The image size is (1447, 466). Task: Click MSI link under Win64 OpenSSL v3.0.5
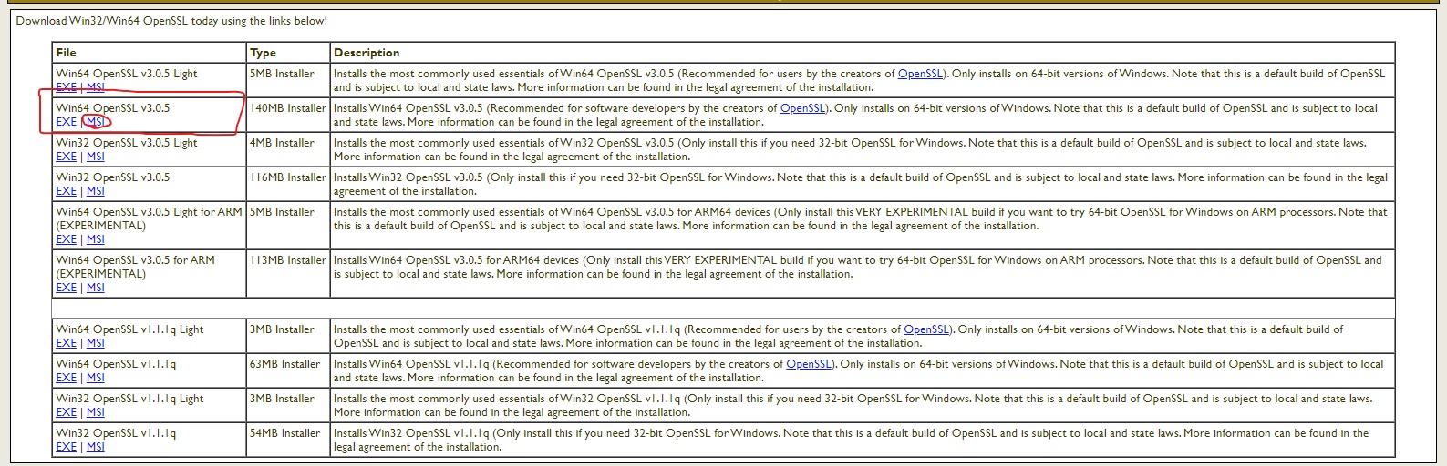[95, 122]
